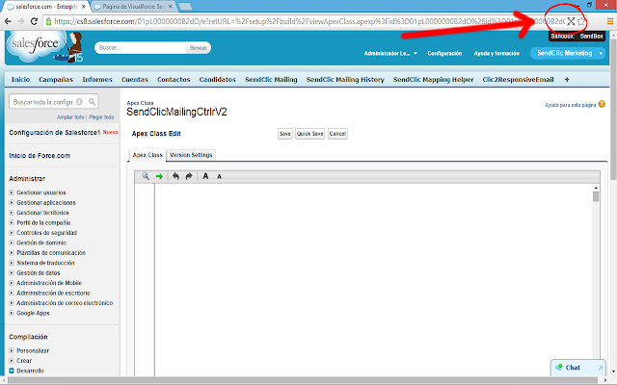The width and height of the screenshot is (617, 385).
Task: Click the info icon in setup search box
Action: [x=79, y=102]
